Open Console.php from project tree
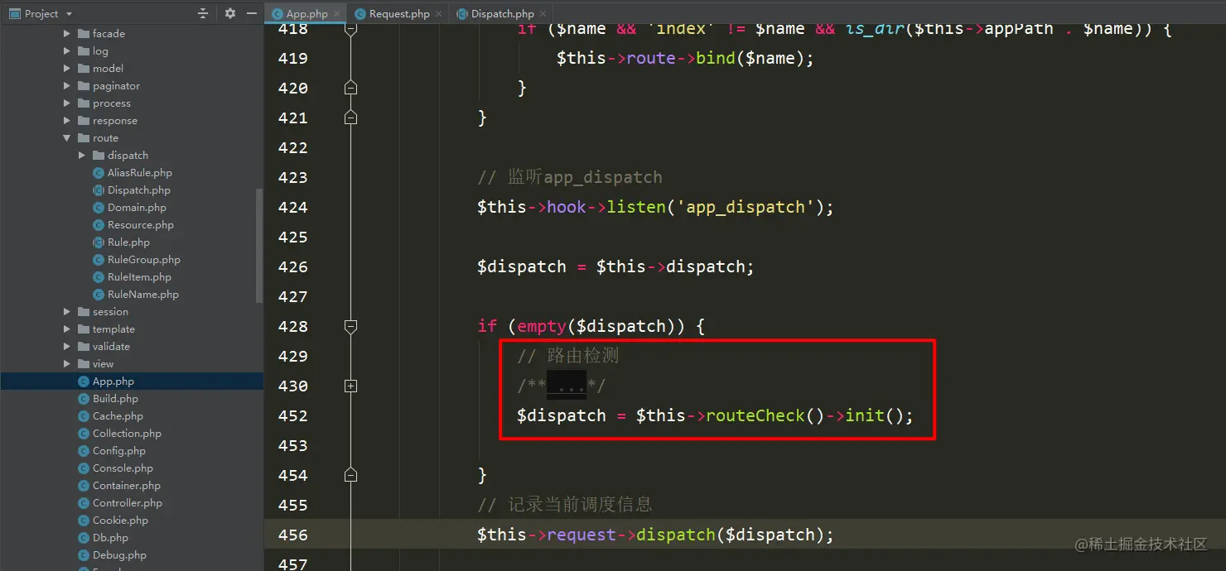 tap(123, 468)
